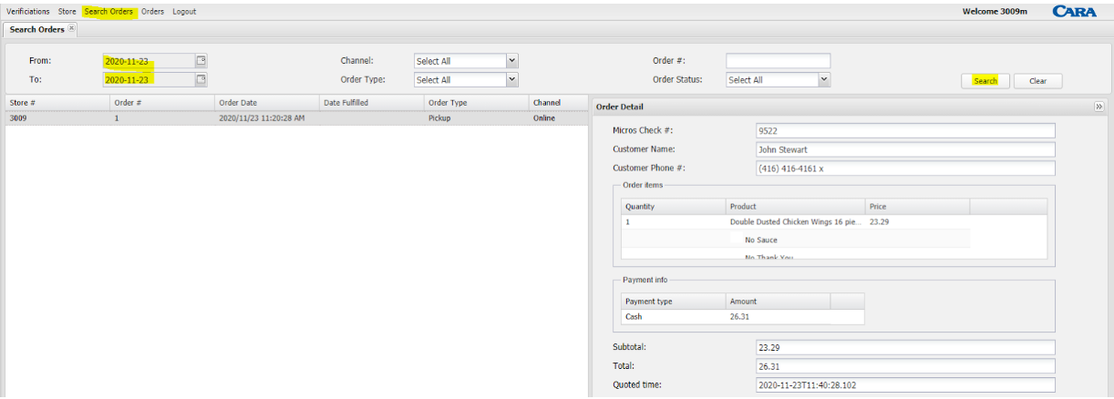The image size is (1114, 399).
Task: Expand the Order Status dropdown
Action: (824, 79)
